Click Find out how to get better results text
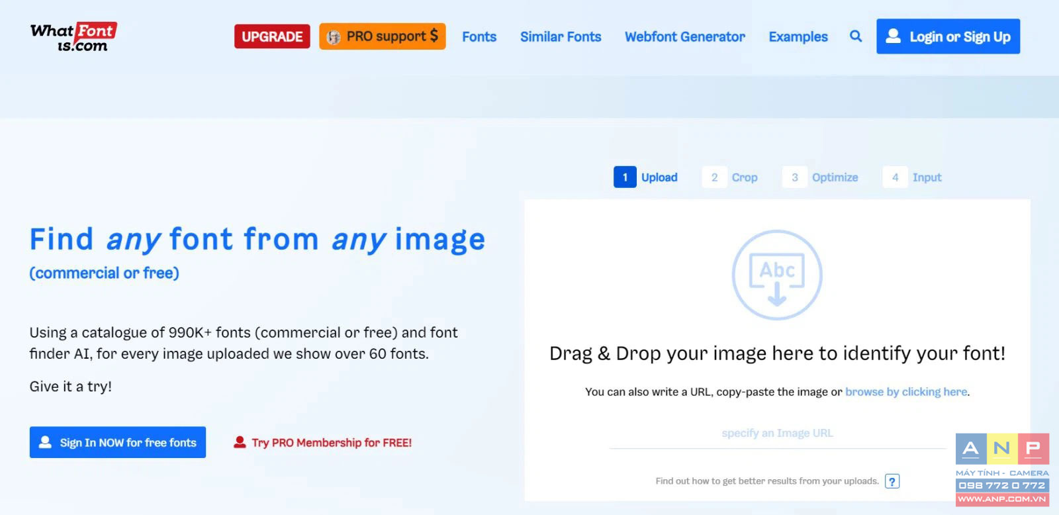This screenshot has width=1059, height=515. pos(767,481)
